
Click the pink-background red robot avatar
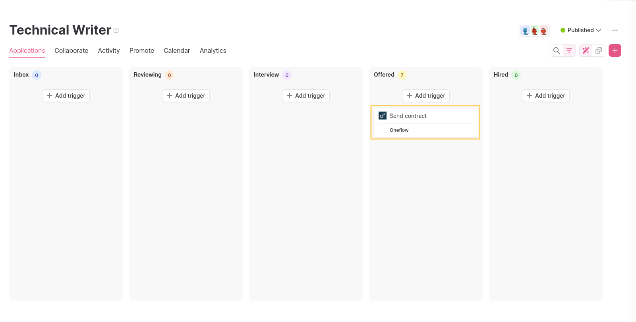click(543, 31)
